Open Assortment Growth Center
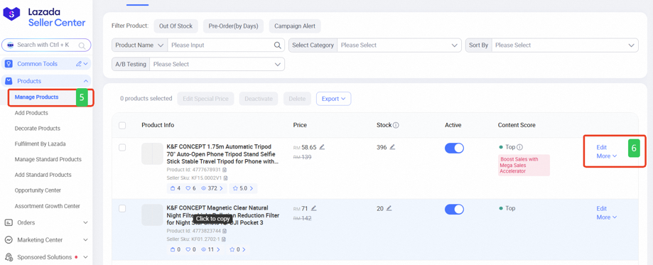This screenshot has width=653, height=265. click(x=48, y=206)
